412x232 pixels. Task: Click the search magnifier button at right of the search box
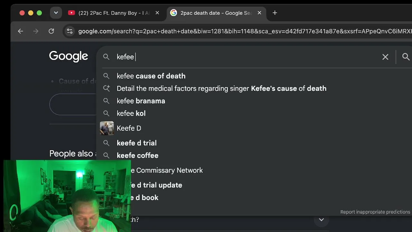pos(406,57)
